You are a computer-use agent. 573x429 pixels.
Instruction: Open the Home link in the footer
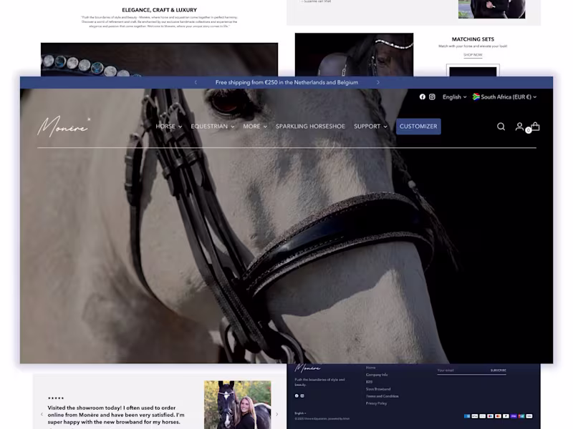coord(370,368)
